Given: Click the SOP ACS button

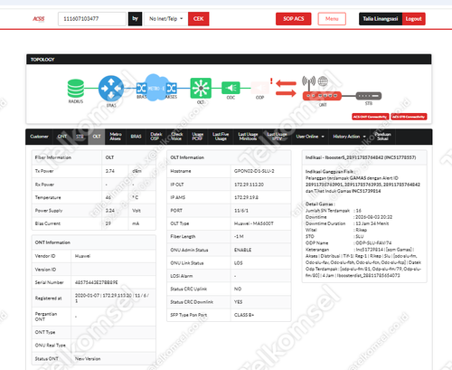Looking at the screenshot, I should click(x=294, y=19).
